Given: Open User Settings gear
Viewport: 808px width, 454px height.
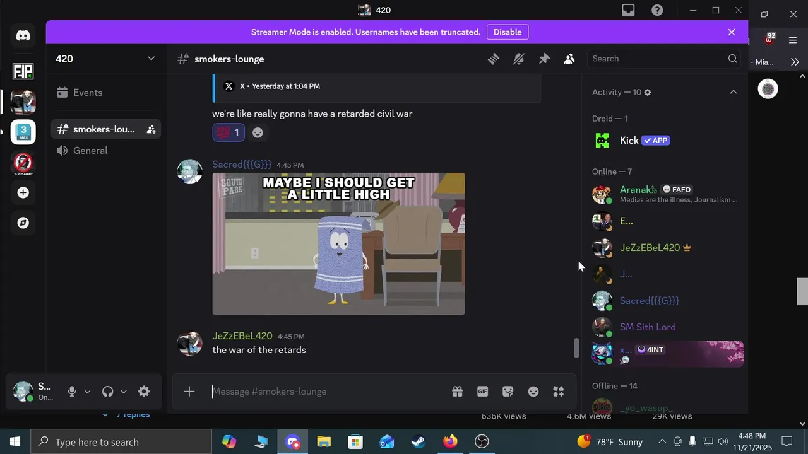Looking at the screenshot, I should pyautogui.click(x=144, y=392).
